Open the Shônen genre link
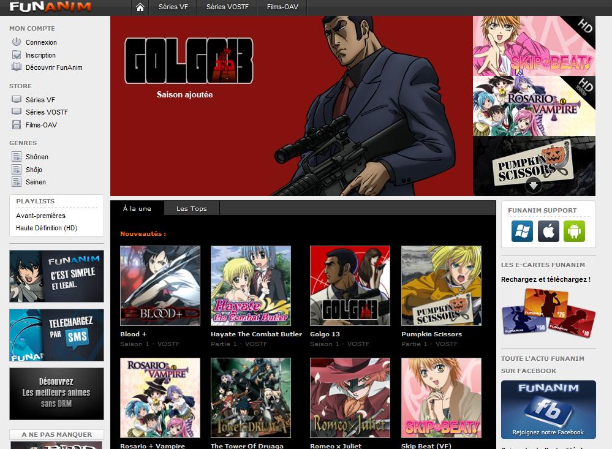This screenshot has height=449, width=612. coord(37,157)
